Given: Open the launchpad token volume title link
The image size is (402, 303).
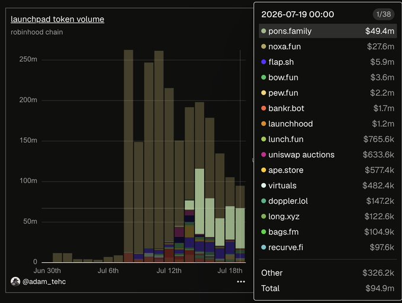Looking at the screenshot, I should coord(57,19).
